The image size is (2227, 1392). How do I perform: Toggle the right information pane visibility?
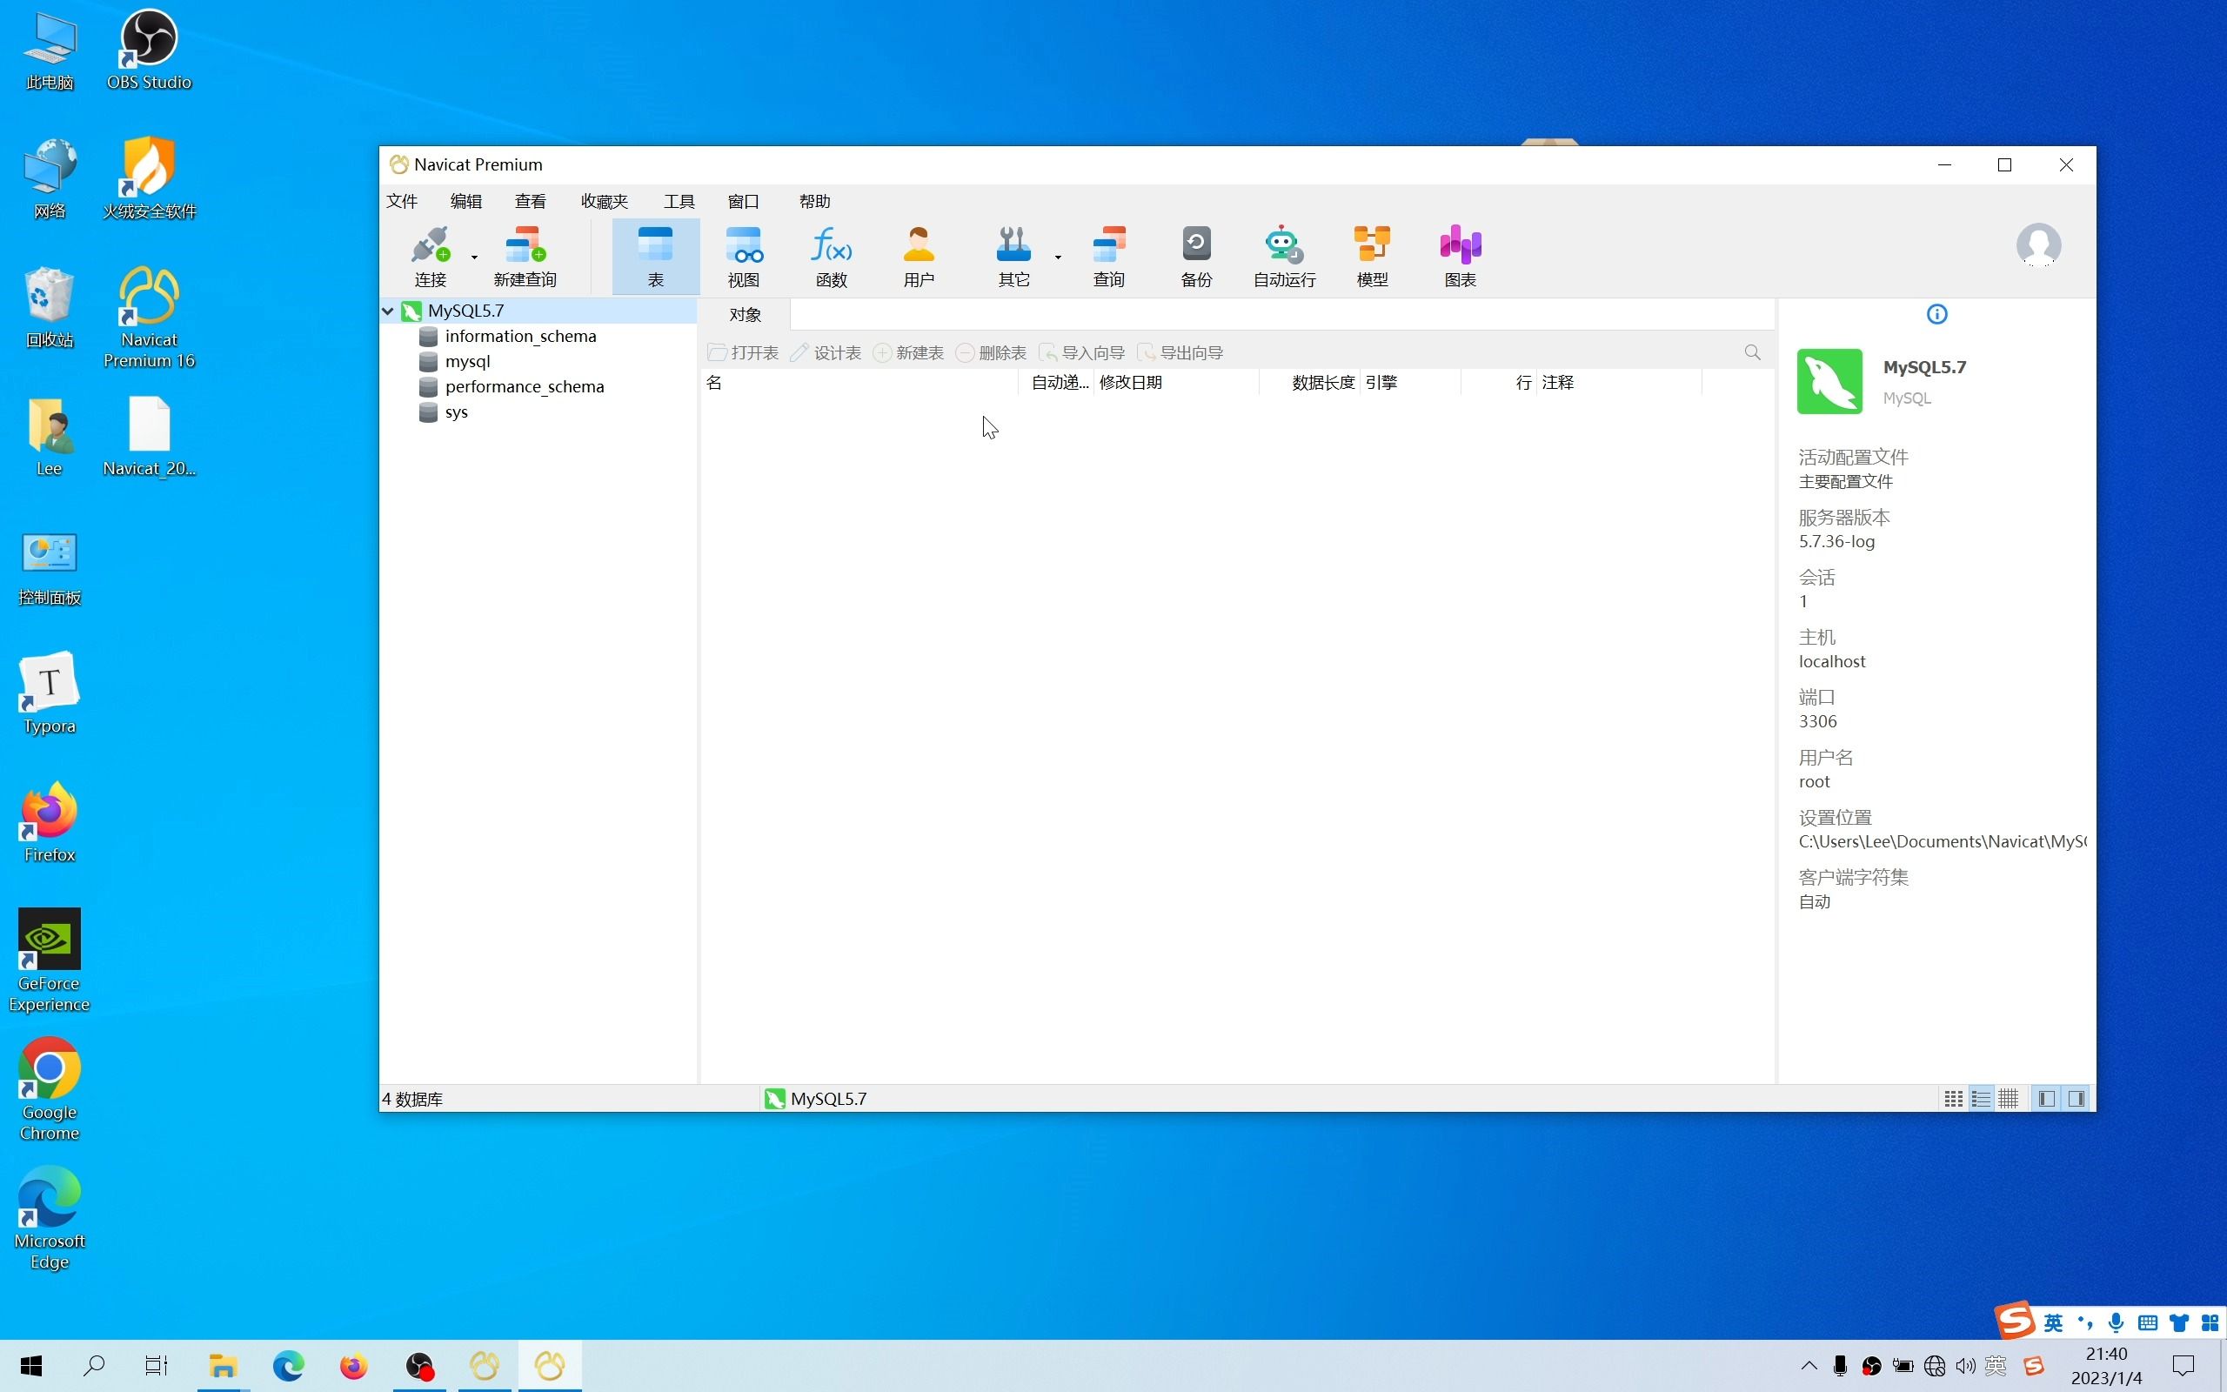[x=2077, y=1098]
